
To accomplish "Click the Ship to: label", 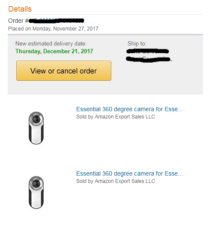I will pos(137,44).
